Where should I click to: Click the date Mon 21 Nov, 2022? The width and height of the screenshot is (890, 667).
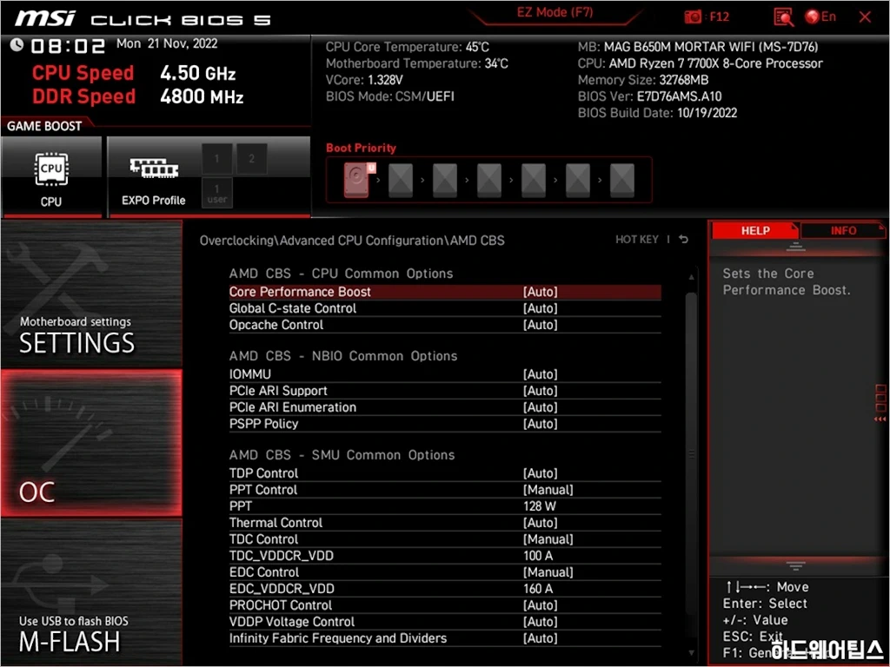[167, 43]
